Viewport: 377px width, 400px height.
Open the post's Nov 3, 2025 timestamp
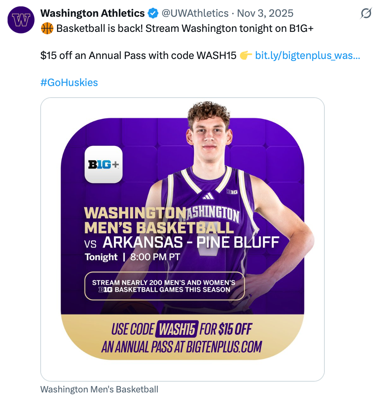tap(265, 14)
